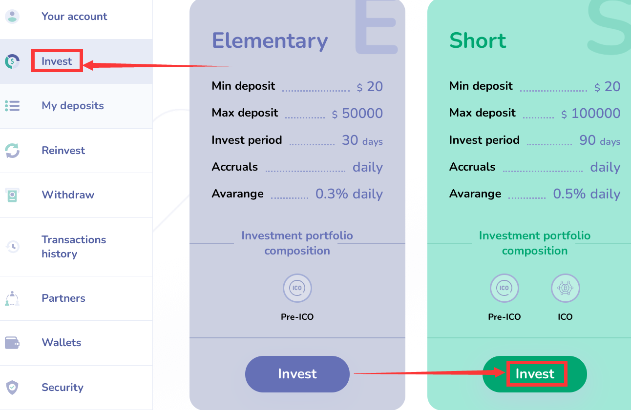Invest in the Elementary plan
Screen dimensions: 631x410
click(297, 374)
